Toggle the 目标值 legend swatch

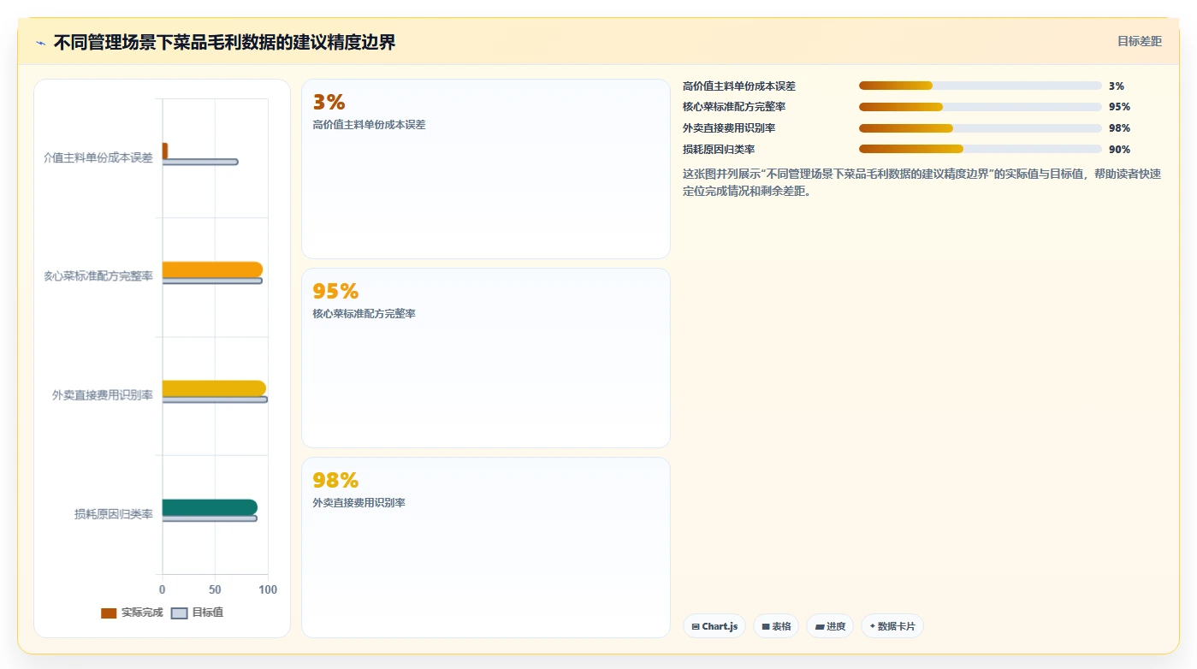coord(179,613)
